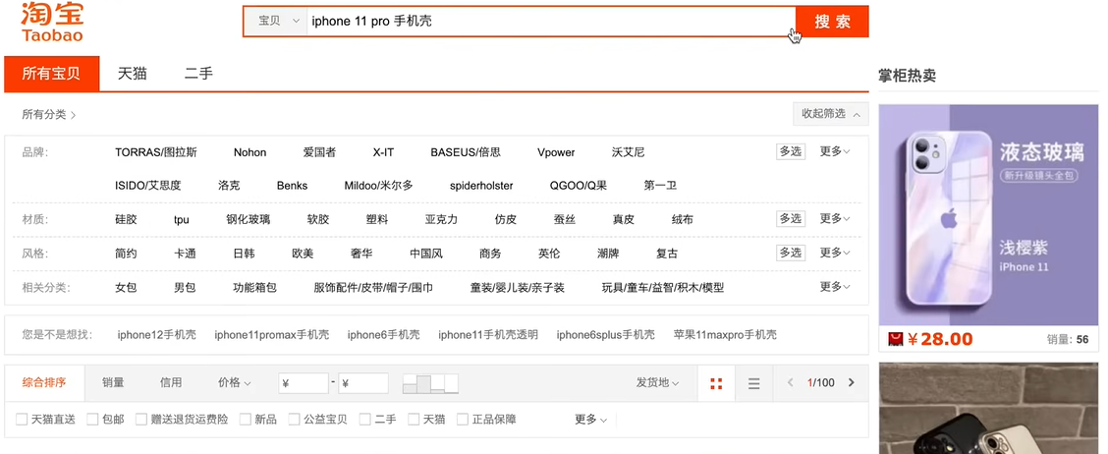Select related category 女包
The width and height of the screenshot is (1108, 454).
click(x=126, y=288)
